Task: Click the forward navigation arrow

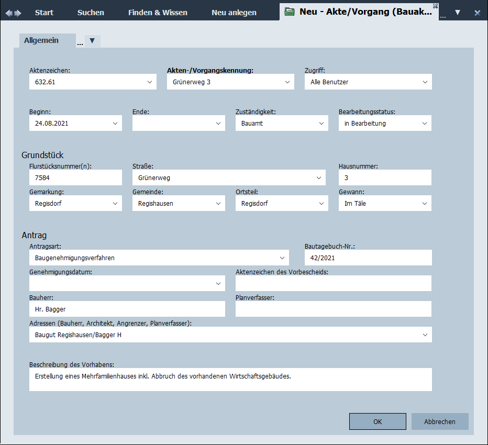Action: click(x=18, y=13)
